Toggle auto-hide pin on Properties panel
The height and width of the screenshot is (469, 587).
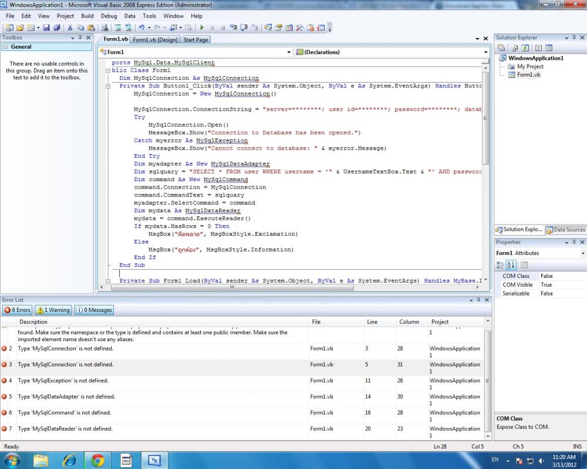tap(574, 242)
